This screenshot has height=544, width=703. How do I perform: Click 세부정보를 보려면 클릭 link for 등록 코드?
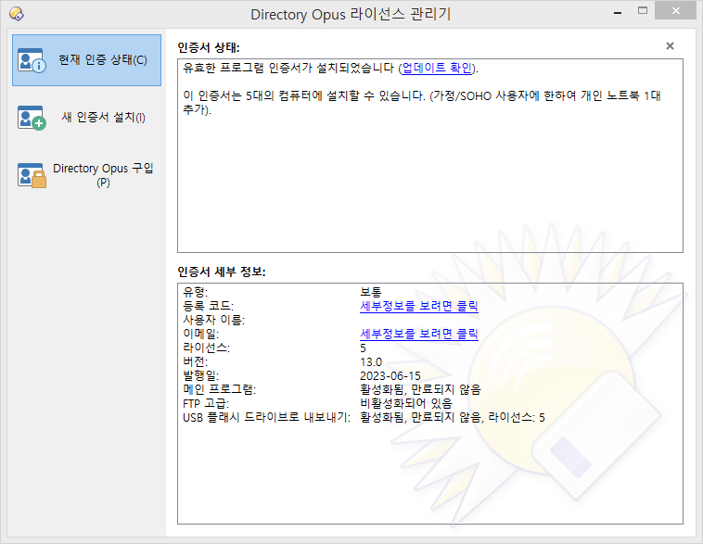click(x=419, y=306)
